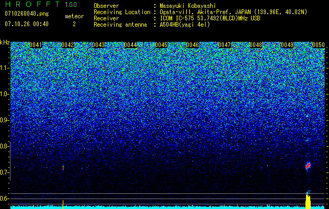Click the 1.1 frequency axis label
The width and height of the screenshot is (329, 209).
(4, 68)
